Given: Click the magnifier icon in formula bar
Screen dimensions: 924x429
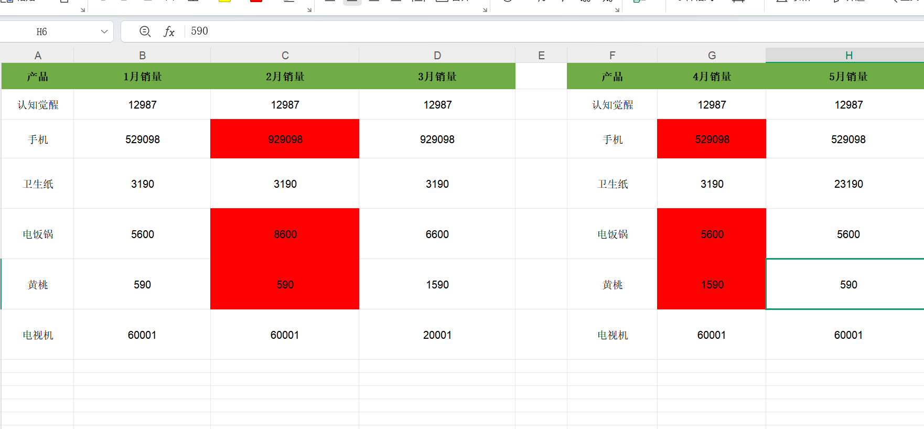Looking at the screenshot, I should pyautogui.click(x=145, y=31).
